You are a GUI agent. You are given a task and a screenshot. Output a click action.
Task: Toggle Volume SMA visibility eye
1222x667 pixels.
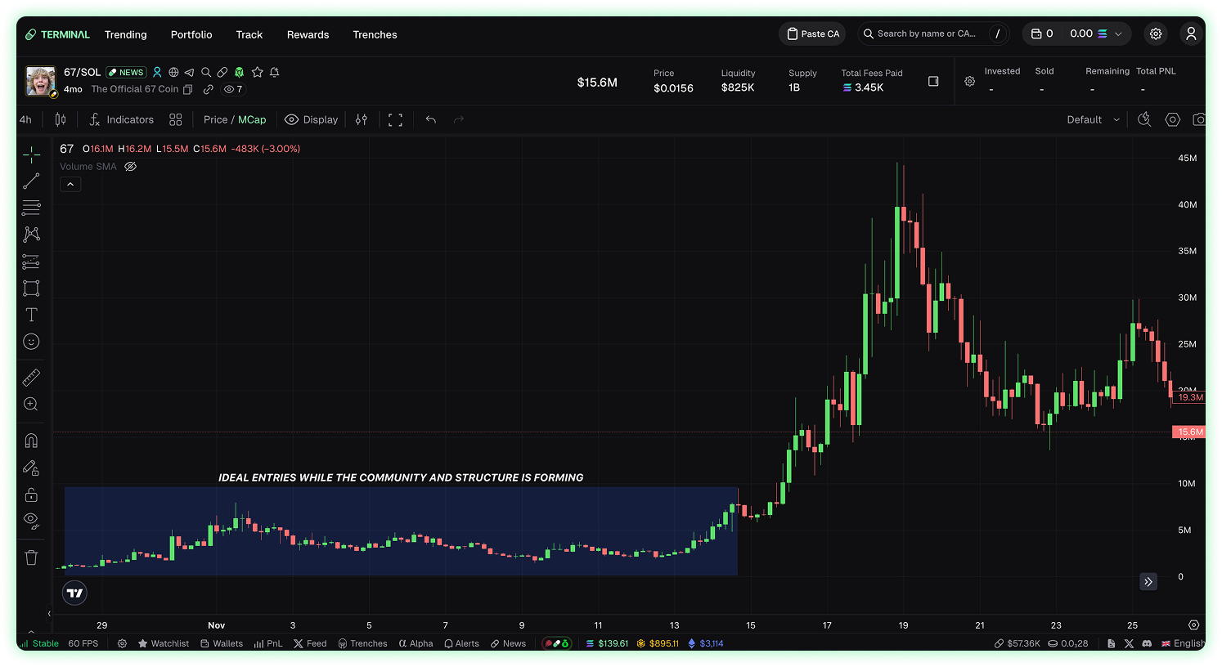click(130, 167)
